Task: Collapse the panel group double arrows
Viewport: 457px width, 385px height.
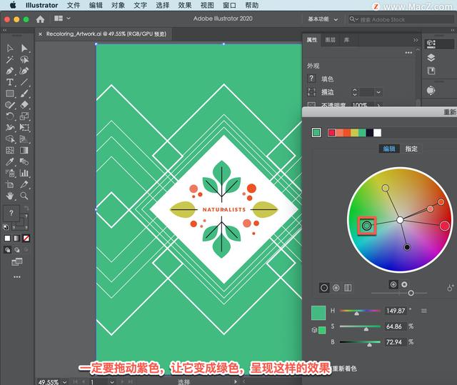Action: pyautogui.click(x=415, y=40)
